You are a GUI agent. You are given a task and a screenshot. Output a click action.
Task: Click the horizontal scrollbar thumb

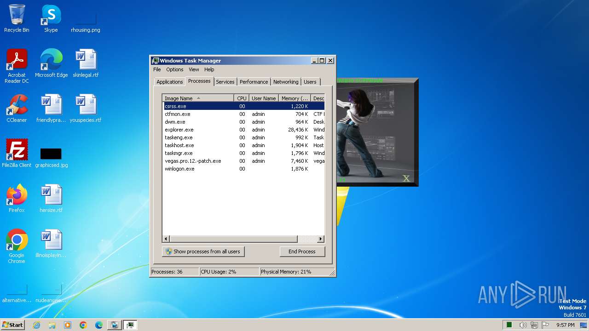[233, 239]
